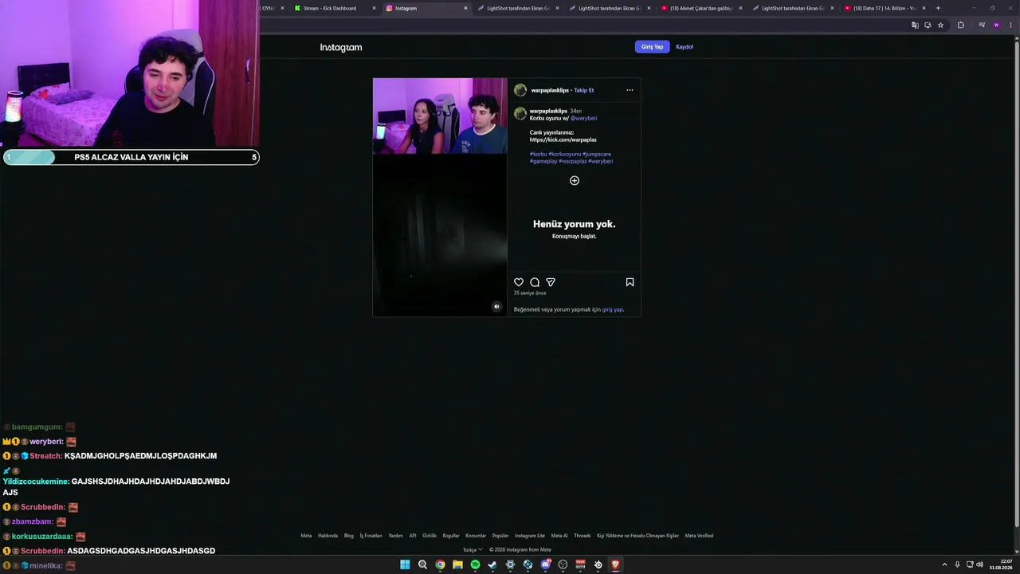This screenshot has width=1020, height=574.
Task: Open the volume control in system tray
Action: [979, 564]
